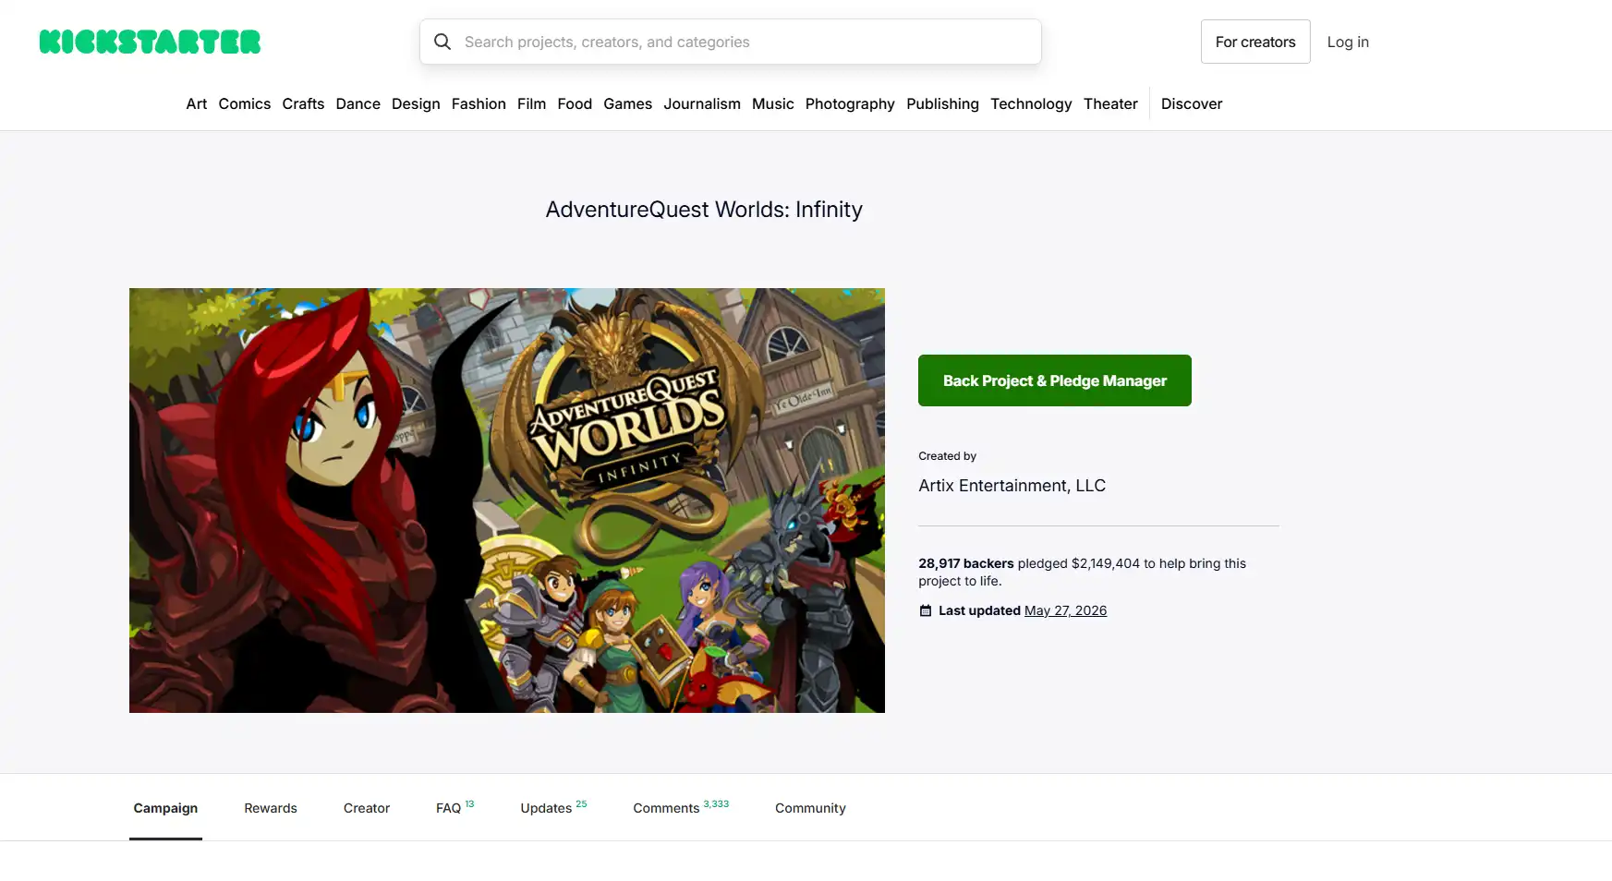Browse the Food category
This screenshot has height=881, width=1612.
[575, 103]
